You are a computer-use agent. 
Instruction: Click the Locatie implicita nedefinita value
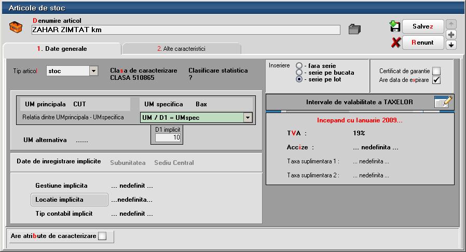coord(132,200)
